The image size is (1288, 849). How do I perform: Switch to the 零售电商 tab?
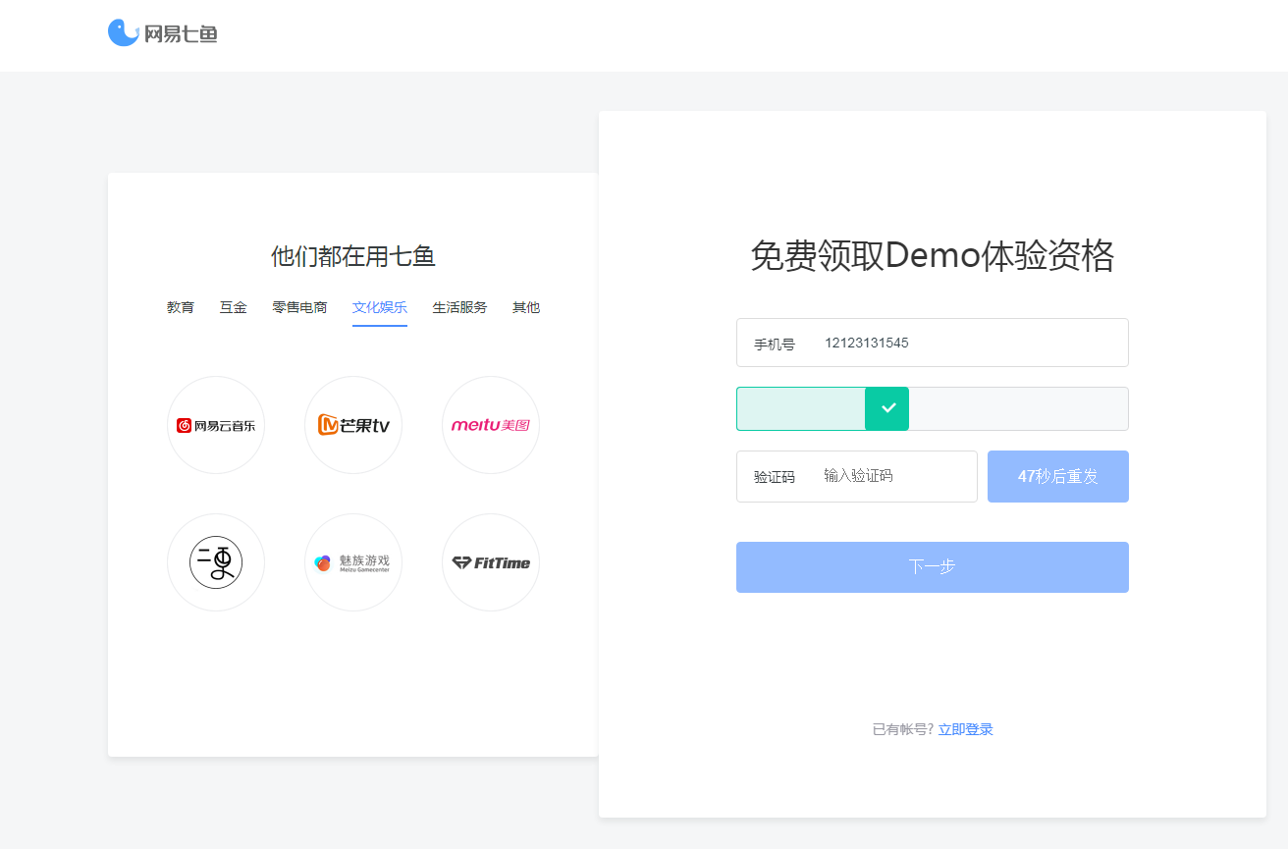[300, 307]
